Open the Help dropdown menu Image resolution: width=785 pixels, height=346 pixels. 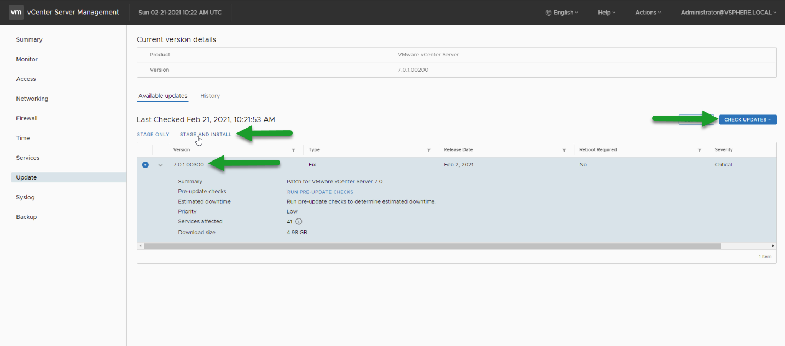tap(607, 13)
